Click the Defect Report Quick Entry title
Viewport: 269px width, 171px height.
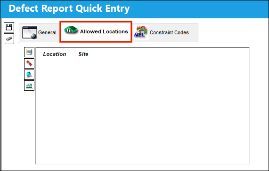69,8
